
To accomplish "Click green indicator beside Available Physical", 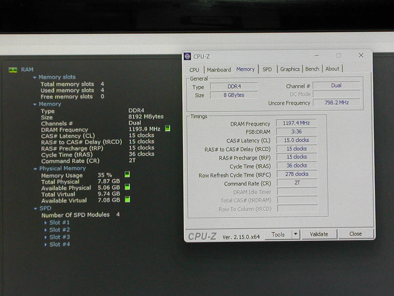I will (x=127, y=187).
